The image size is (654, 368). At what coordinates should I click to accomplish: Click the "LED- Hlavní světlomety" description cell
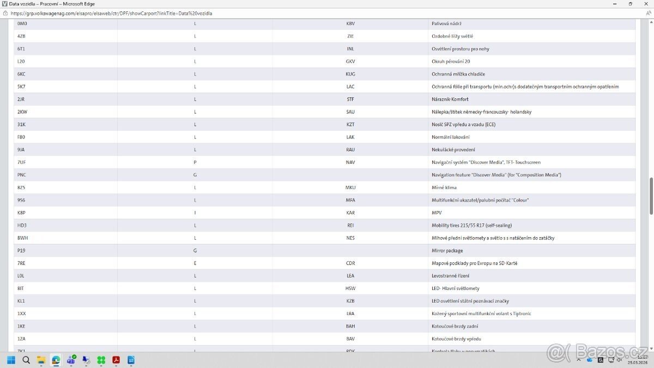click(456, 288)
